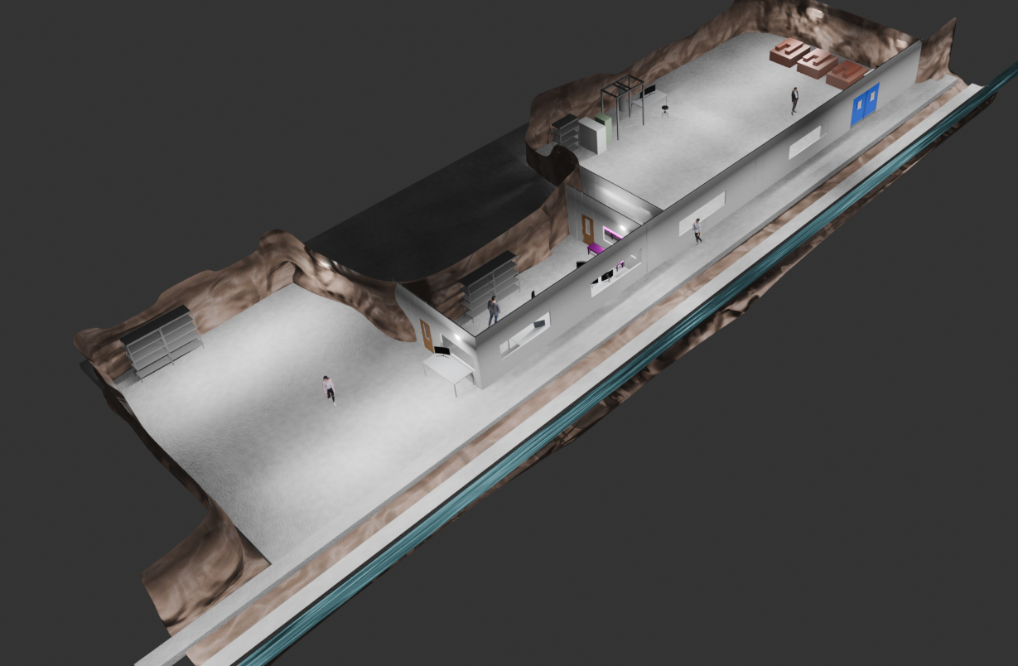Click the white table outside the building corner
This screenshot has width=1018, height=666.
tap(451, 371)
